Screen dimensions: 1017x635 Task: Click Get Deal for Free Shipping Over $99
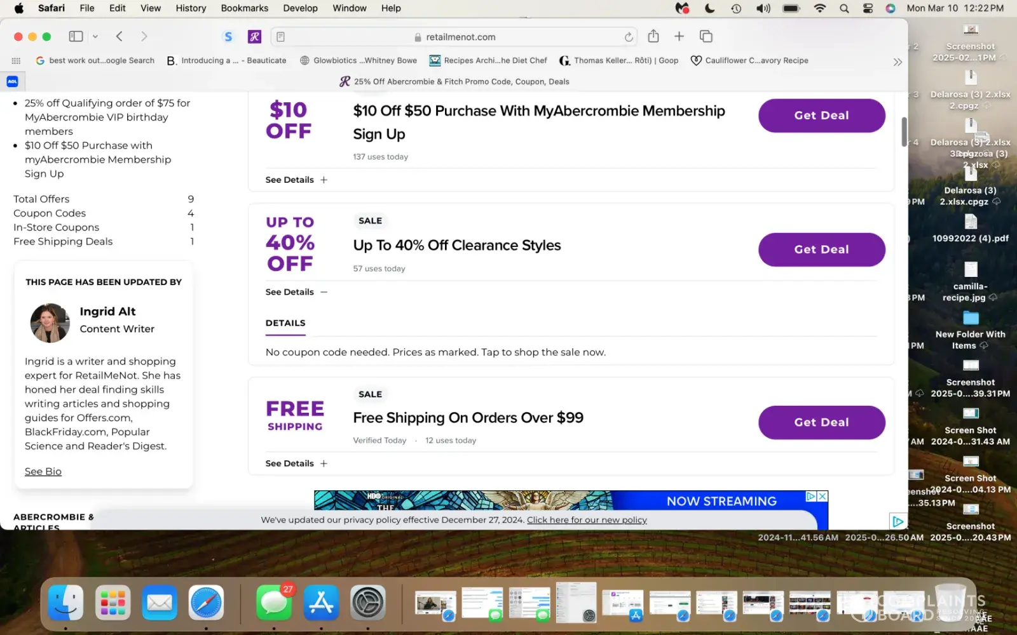821,422
